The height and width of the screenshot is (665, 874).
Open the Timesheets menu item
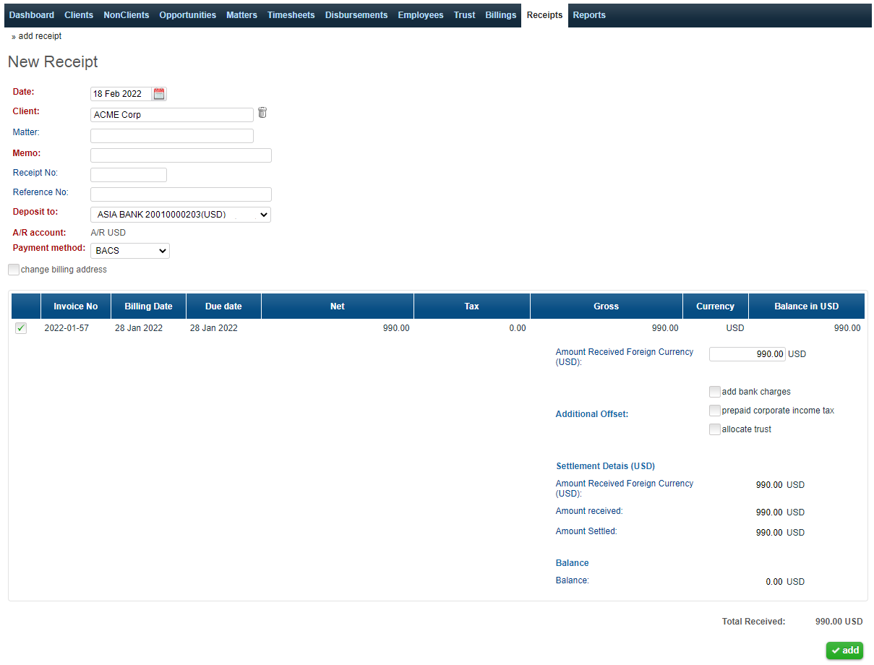(x=291, y=15)
